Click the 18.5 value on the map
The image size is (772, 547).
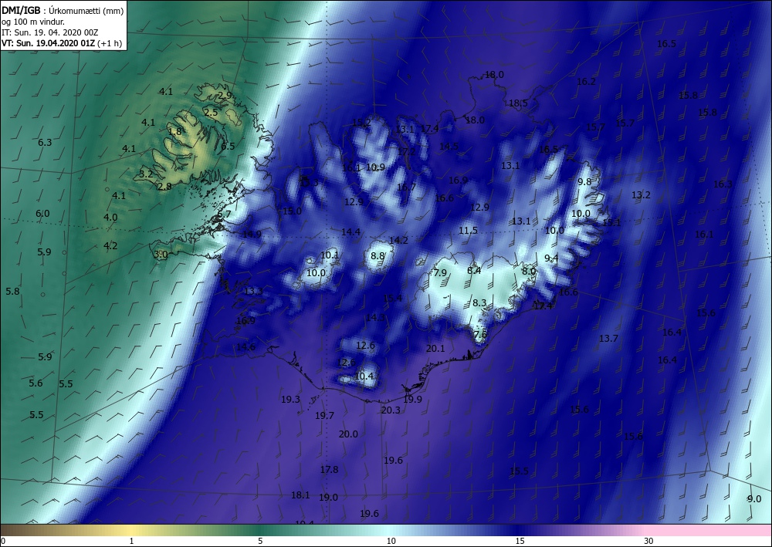[x=518, y=103]
